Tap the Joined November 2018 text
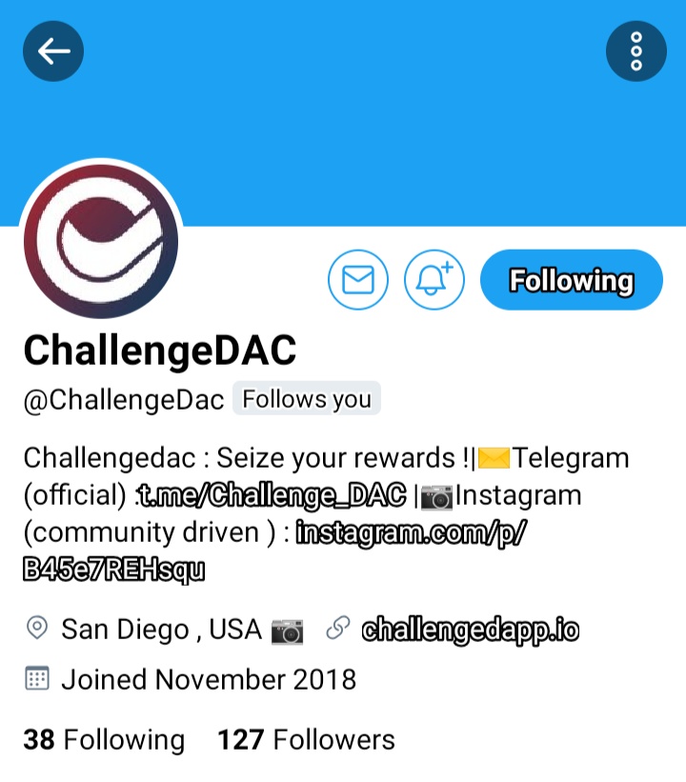 click(x=209, y=680)
